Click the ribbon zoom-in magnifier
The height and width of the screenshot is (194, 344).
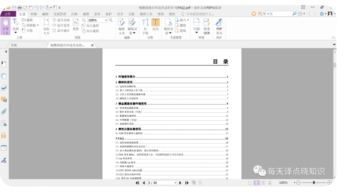pos(111,20)
